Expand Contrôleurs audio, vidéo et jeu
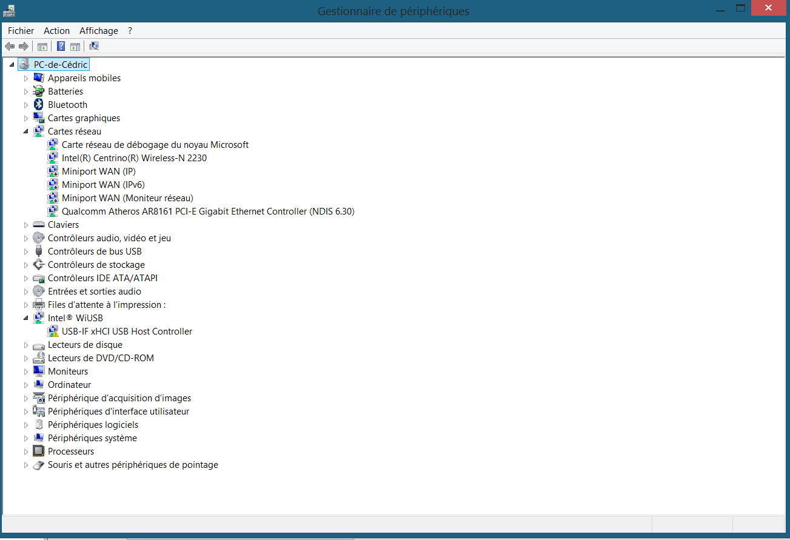This screenshot has width=790, height=540. [26, 238]
